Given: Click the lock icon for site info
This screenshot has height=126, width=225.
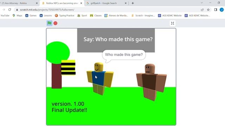Looking at the screenshot, I should tap(17, 10).
